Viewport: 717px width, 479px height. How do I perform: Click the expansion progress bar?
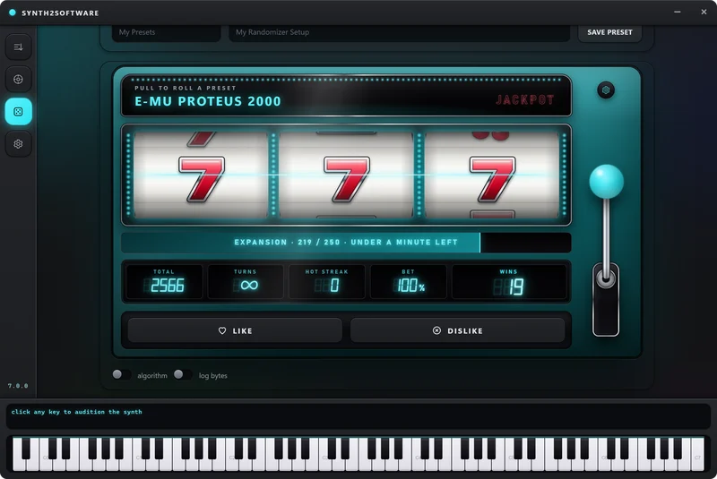tap(346, 243)
